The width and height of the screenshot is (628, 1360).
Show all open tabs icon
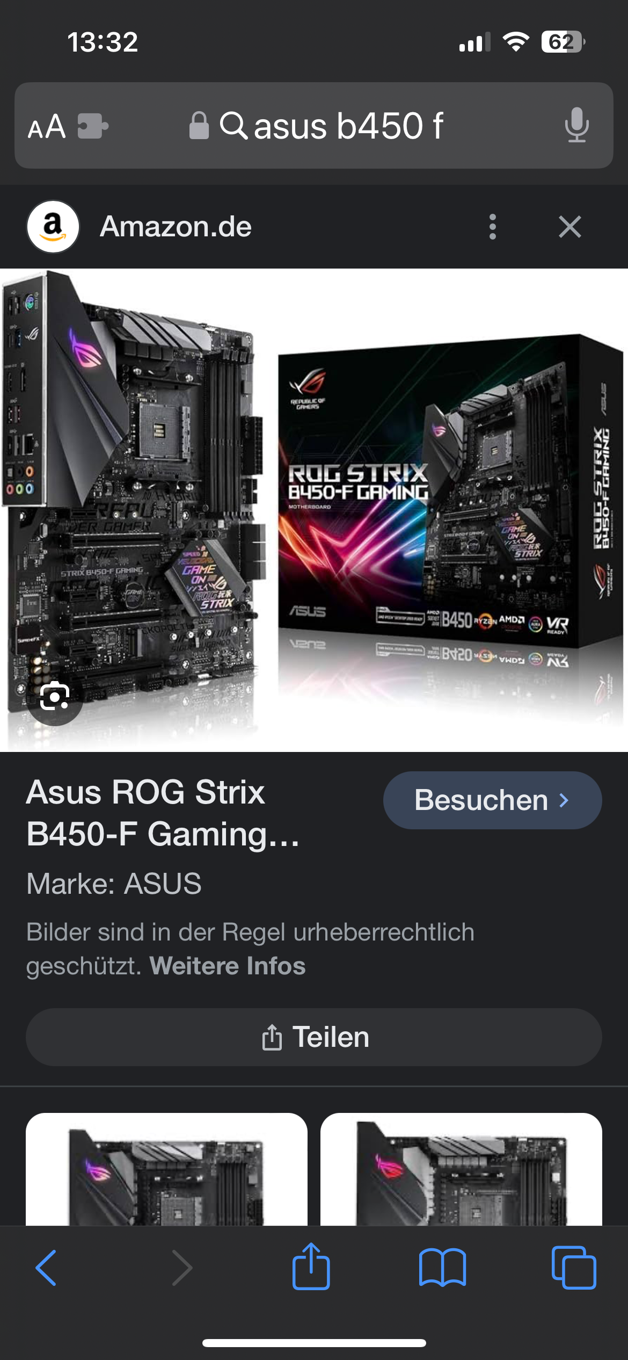coord(574,1268)
